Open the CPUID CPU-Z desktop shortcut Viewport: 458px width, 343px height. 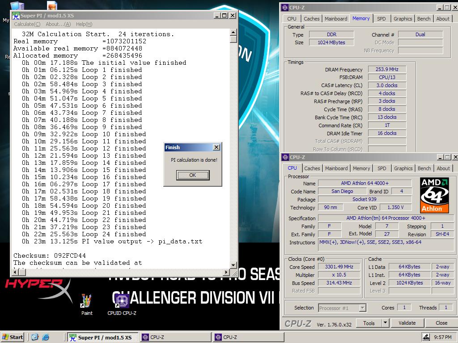tap(122, 305)
